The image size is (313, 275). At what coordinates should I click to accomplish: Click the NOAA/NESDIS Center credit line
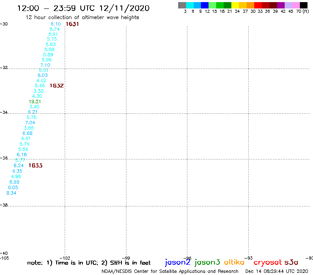tap(170, 271)
